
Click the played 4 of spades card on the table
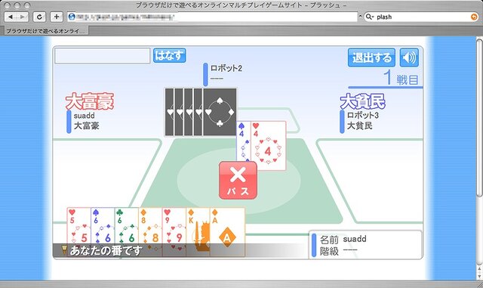244,141
